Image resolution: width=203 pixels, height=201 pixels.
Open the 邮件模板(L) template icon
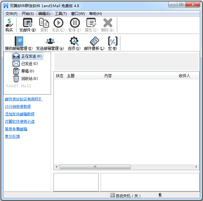[94, 43]
